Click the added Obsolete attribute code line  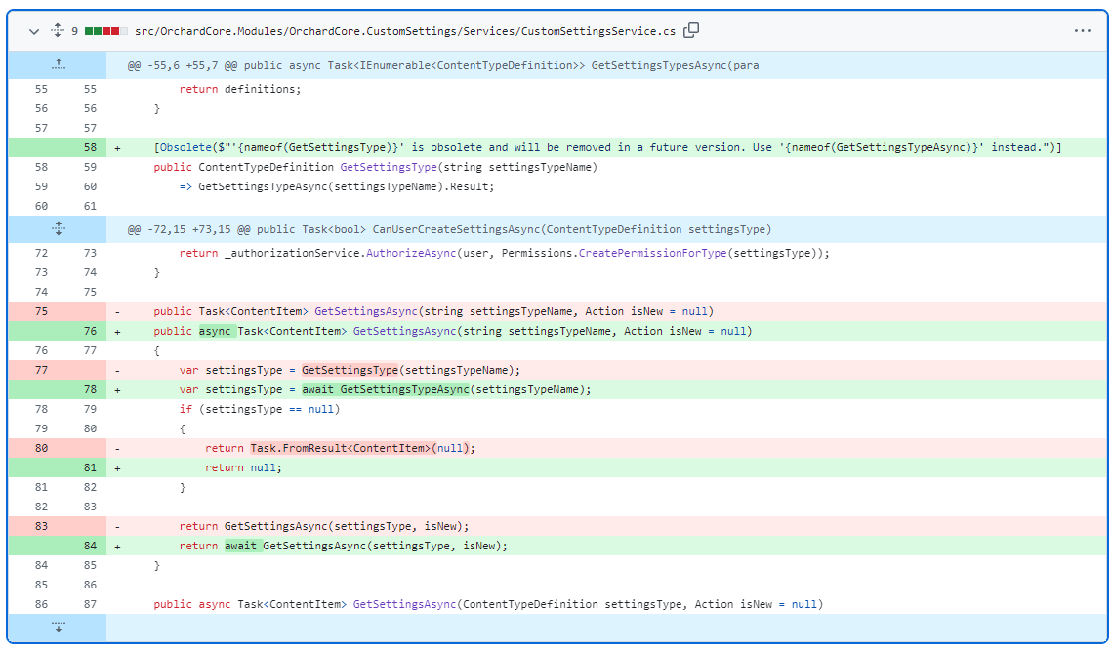608,147
